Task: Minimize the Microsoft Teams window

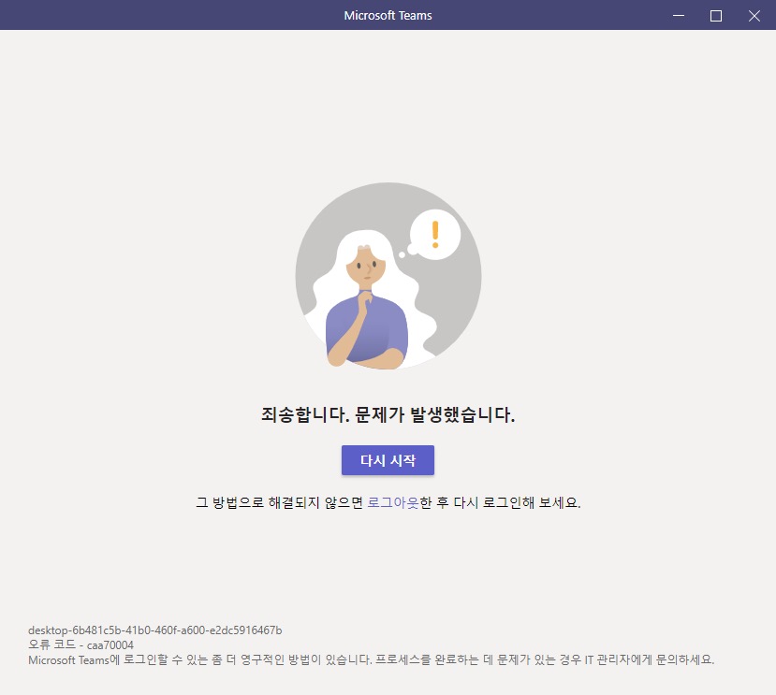Action: (x=679, y=15)
